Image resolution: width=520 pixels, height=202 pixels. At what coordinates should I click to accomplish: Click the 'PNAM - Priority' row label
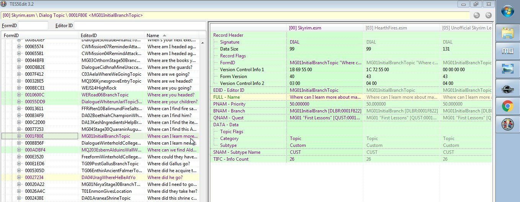[229, 104]
